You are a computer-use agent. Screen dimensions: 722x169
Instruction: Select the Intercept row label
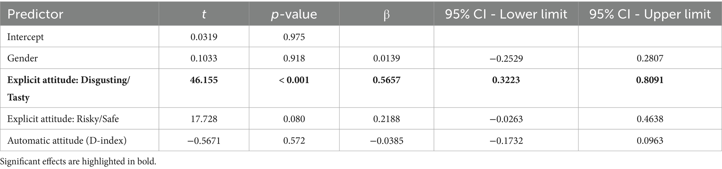[25, 37]
